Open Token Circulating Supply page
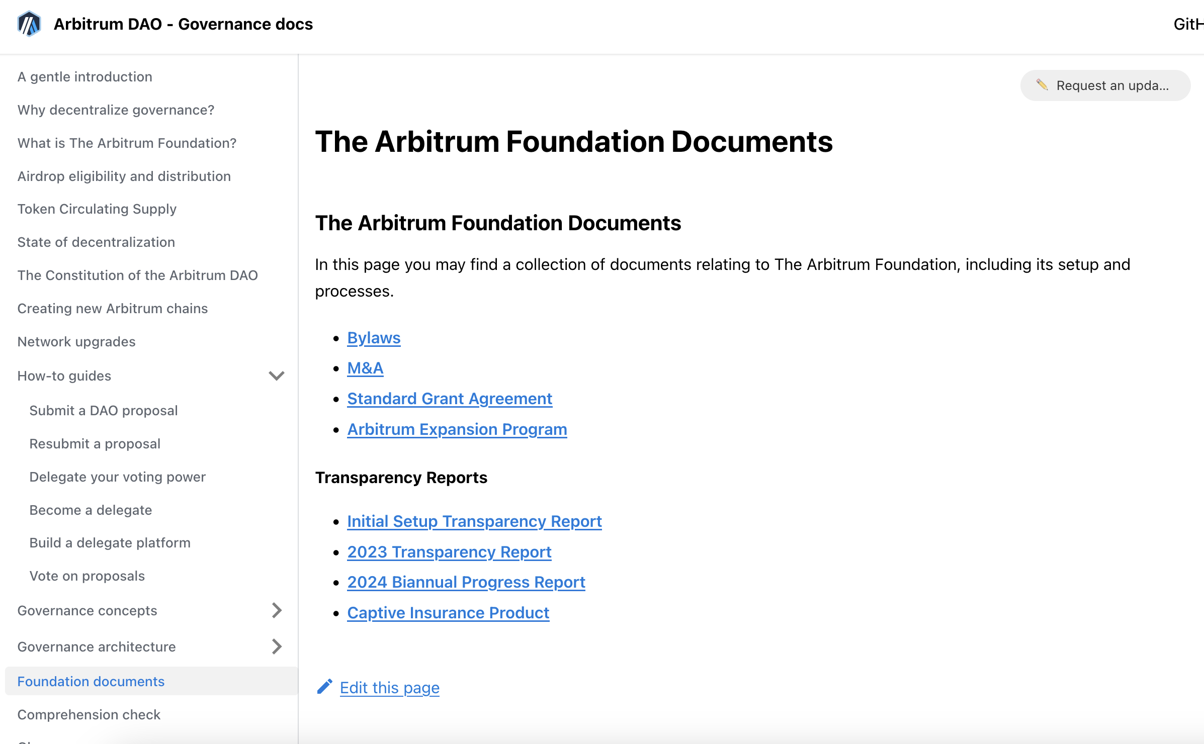The image size is (1204, 744). [97, 209]
